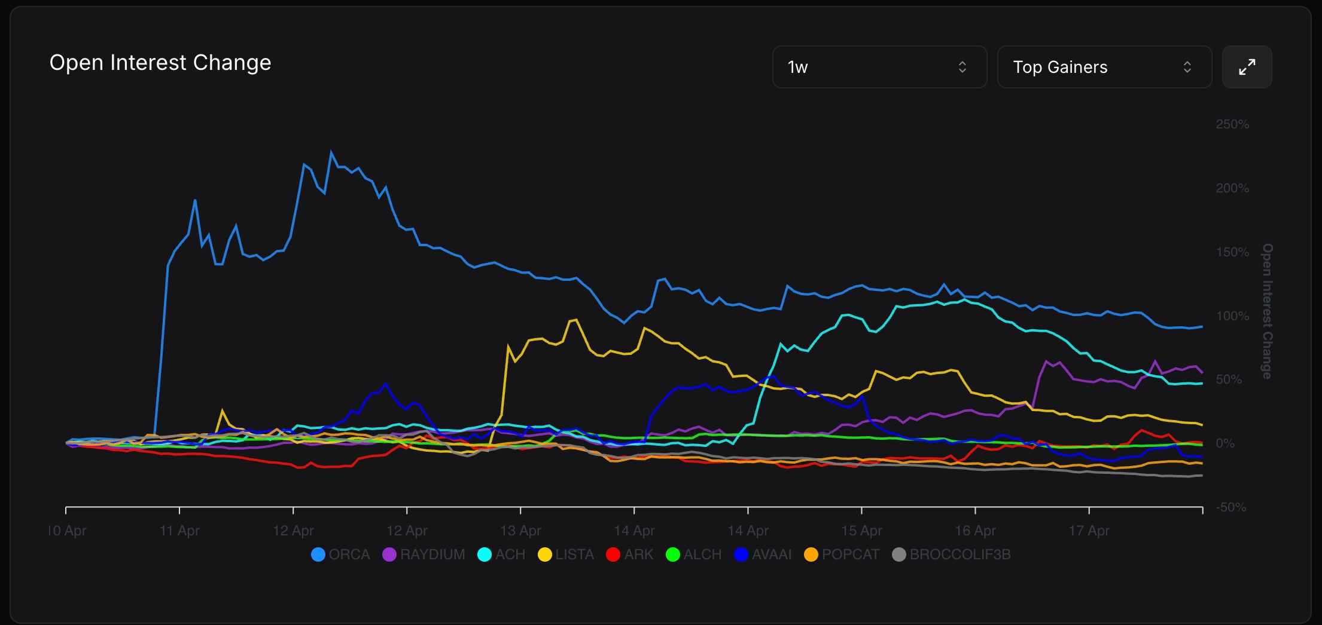Click the chevron arrows in the Top Gainers selector
Image resolution: width=1322 pixels, height=625 pixels.
1187,67
